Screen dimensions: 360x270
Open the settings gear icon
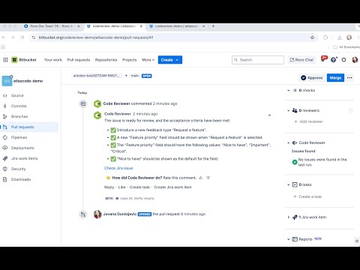coord(343,60)
